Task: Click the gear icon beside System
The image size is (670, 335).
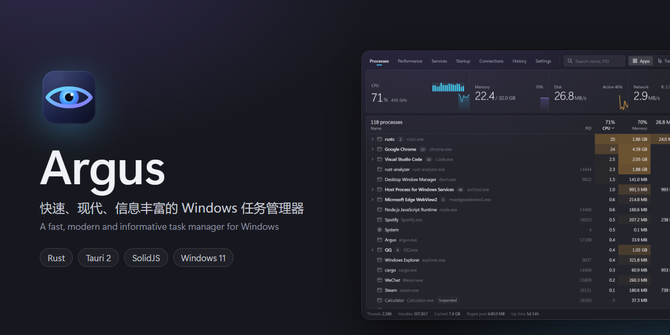Action: (379, 230)
